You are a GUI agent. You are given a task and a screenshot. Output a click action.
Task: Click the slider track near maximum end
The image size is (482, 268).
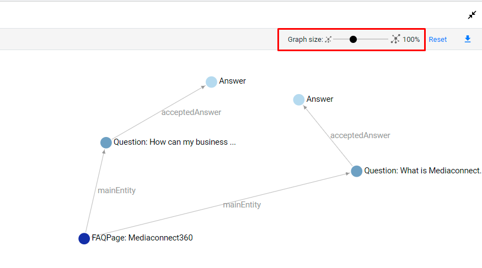click(385, 39)
